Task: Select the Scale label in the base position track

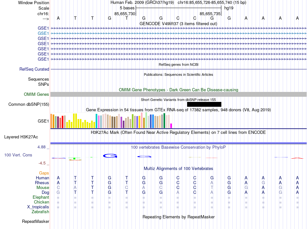Action: point(44,8)
